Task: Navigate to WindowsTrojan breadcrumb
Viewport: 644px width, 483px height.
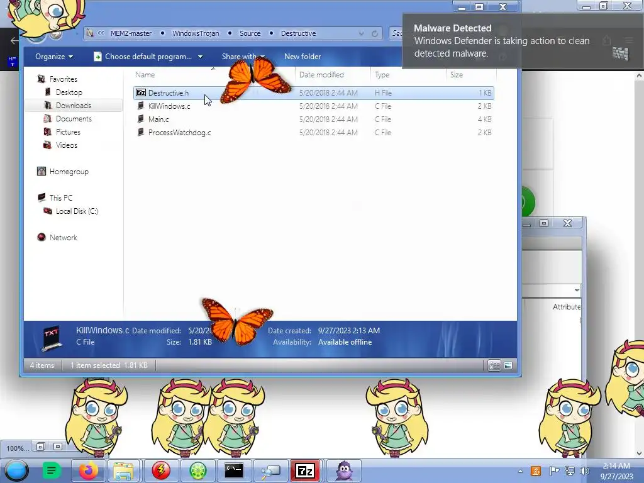Action: [196, 33]
